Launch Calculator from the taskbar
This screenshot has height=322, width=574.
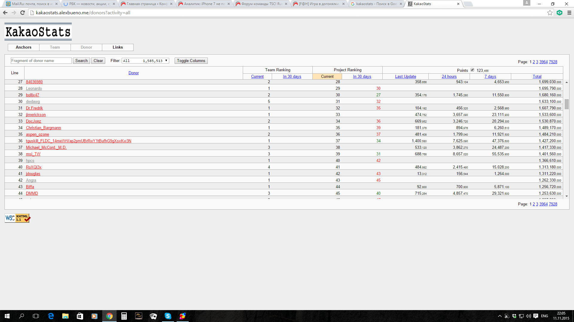coord(124,316)
